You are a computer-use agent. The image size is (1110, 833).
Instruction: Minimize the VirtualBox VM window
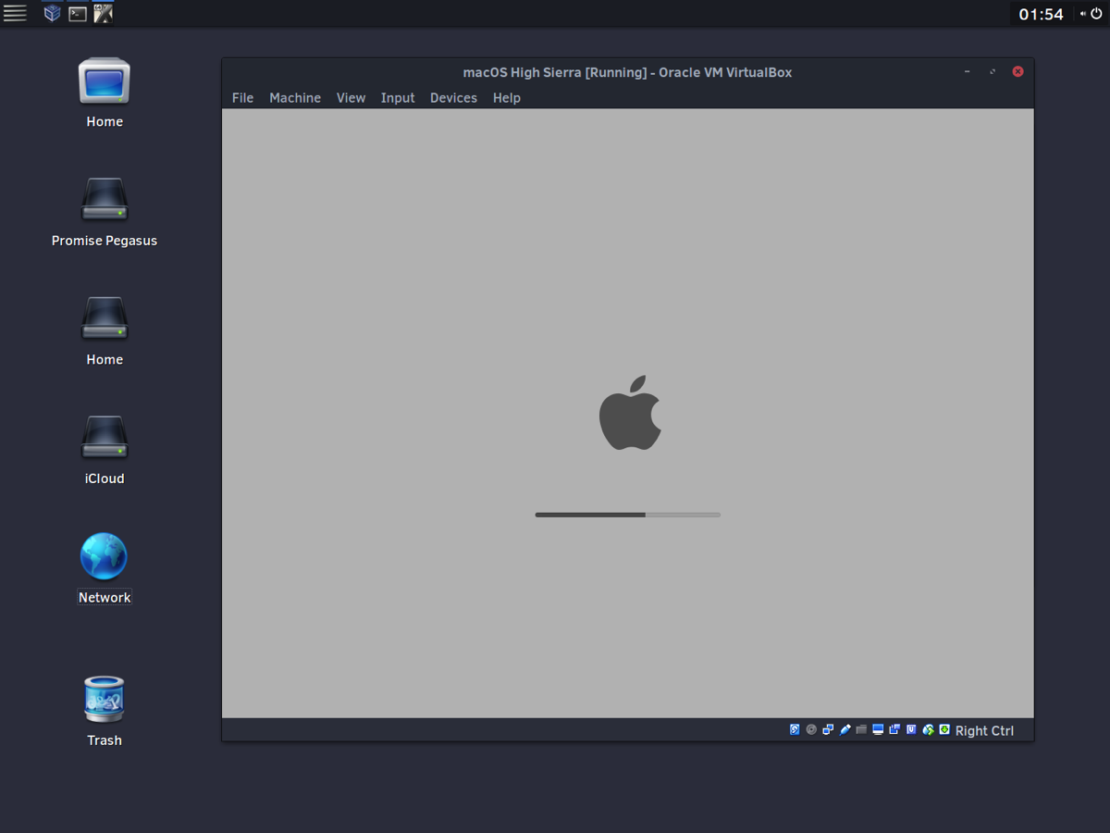click(968, 72)
